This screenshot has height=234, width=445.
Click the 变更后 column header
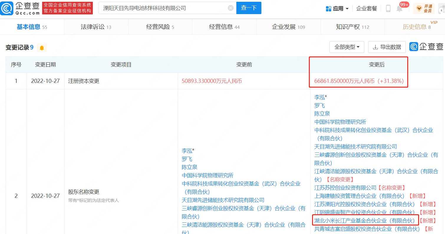tap(377, 65)
